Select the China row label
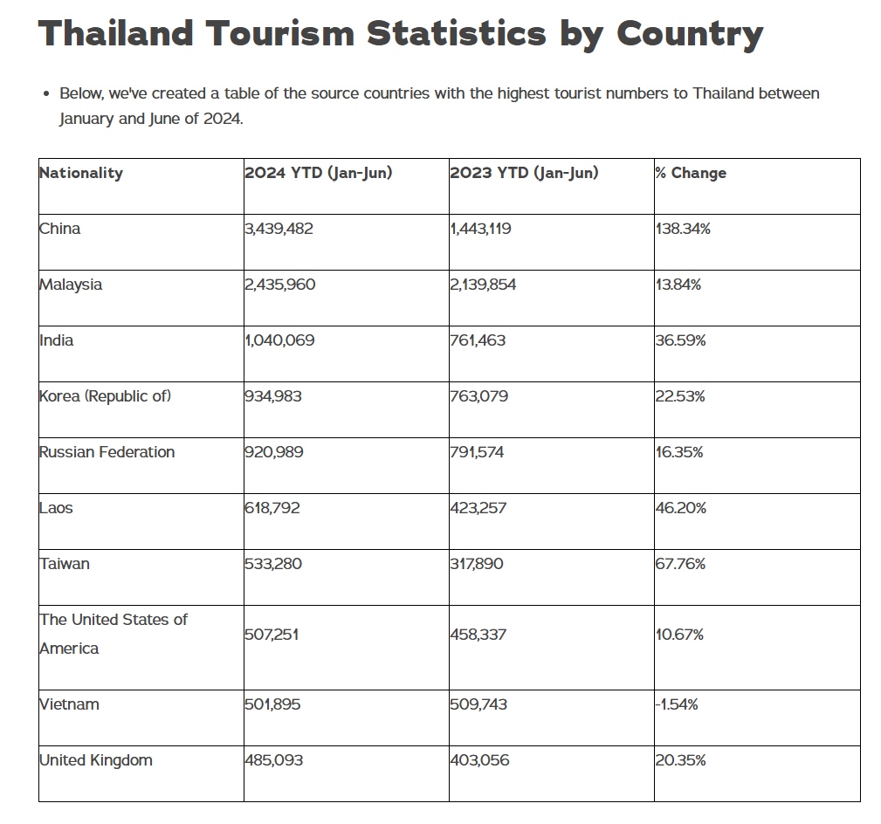This screenshot has height=824, width=881. pyautogui.click(x=60, y=229)
